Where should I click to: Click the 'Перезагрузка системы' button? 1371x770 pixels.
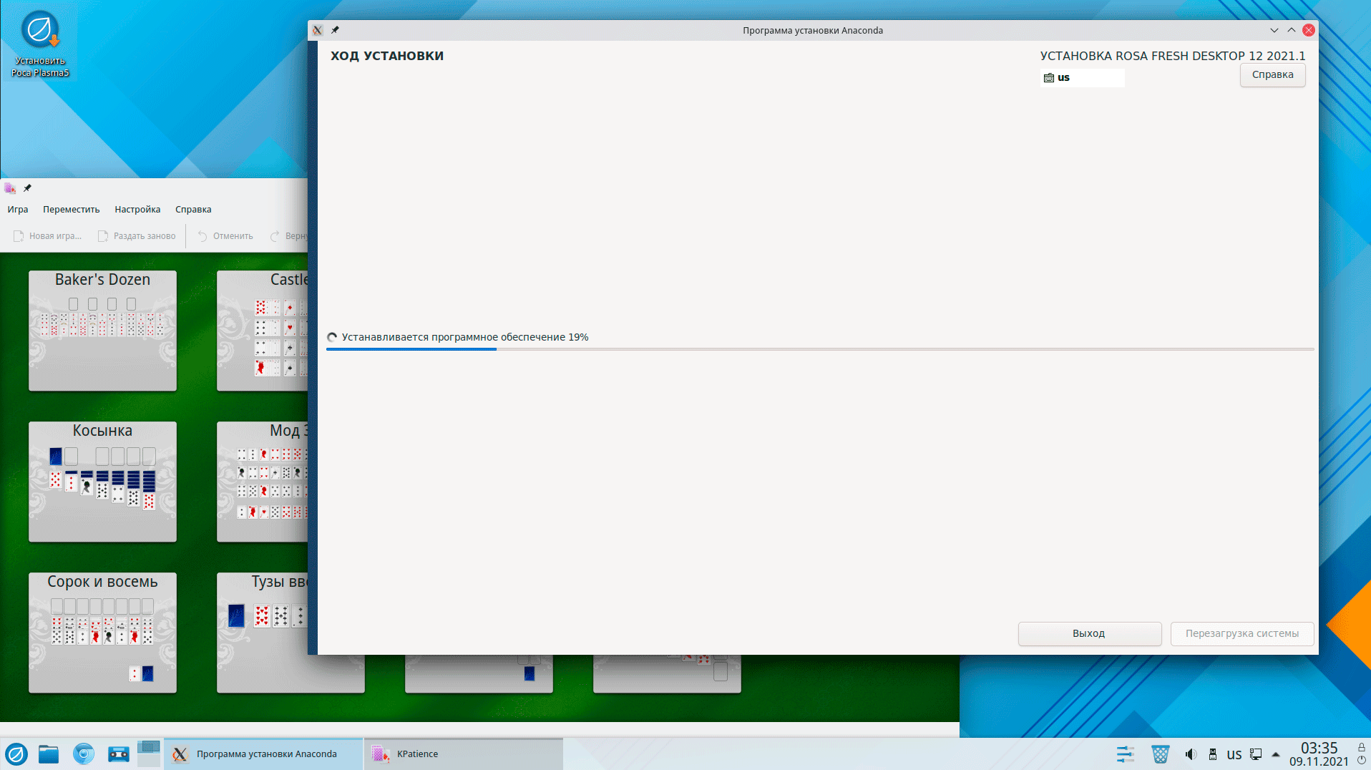(1242, 633)
